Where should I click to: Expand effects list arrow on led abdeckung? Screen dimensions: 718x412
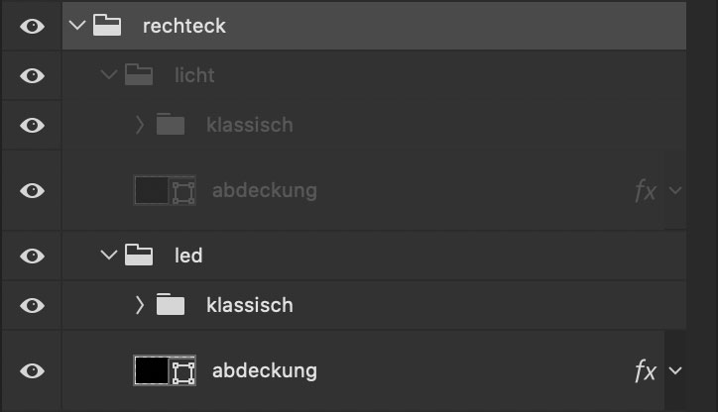point(675,370)
